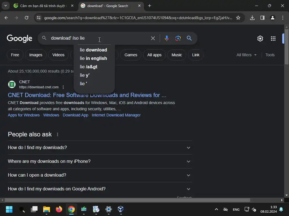289x216 pixels.
Task: Open a new browser tab
Action: (x=150, y=6)
